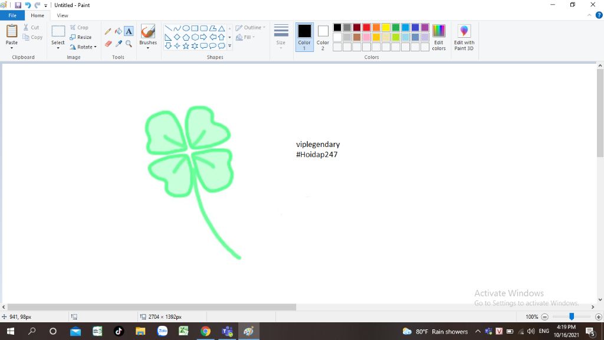Click the Resize button
Image resolution: width=604 pixels, height=340 pixels.
click(81, 37)
